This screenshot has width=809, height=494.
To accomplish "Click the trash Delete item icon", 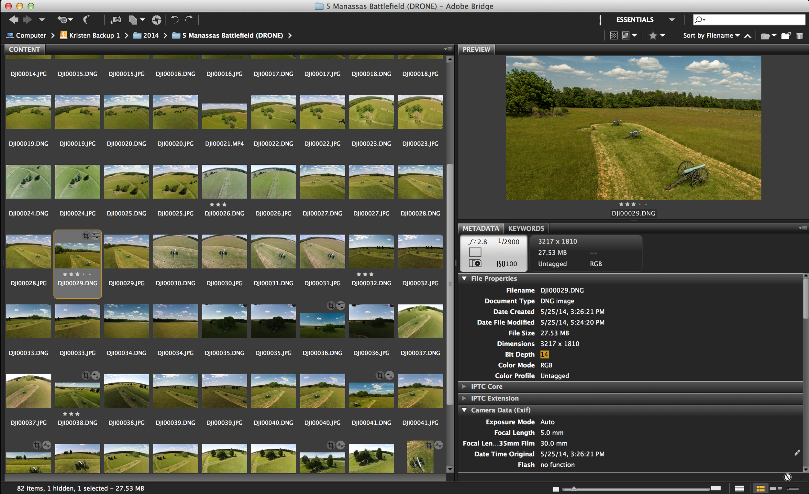I will 800,36.
